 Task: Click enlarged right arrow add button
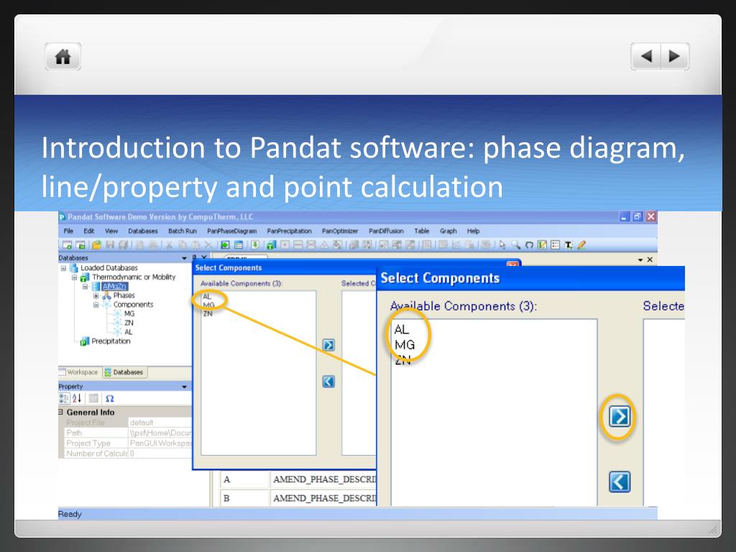pyautogui.click(x=619, y=416)
